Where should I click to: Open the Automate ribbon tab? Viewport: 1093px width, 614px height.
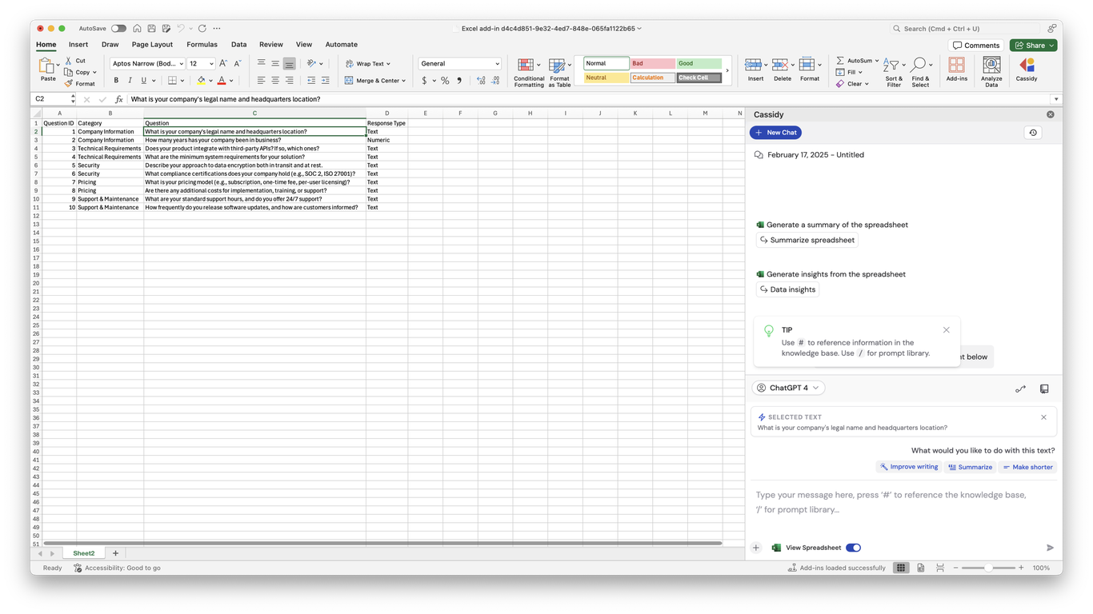point(342,45)
